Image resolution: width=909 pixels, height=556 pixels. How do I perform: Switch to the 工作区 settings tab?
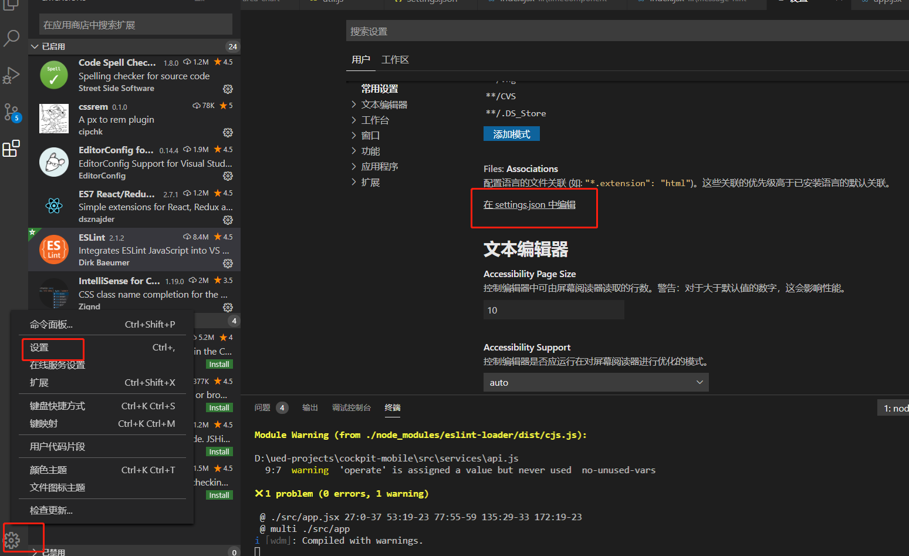pyautogui.click(x=396, y=59)
